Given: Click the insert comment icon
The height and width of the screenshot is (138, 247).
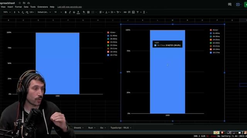Looking at the screenshot, I should click(129, 12).
